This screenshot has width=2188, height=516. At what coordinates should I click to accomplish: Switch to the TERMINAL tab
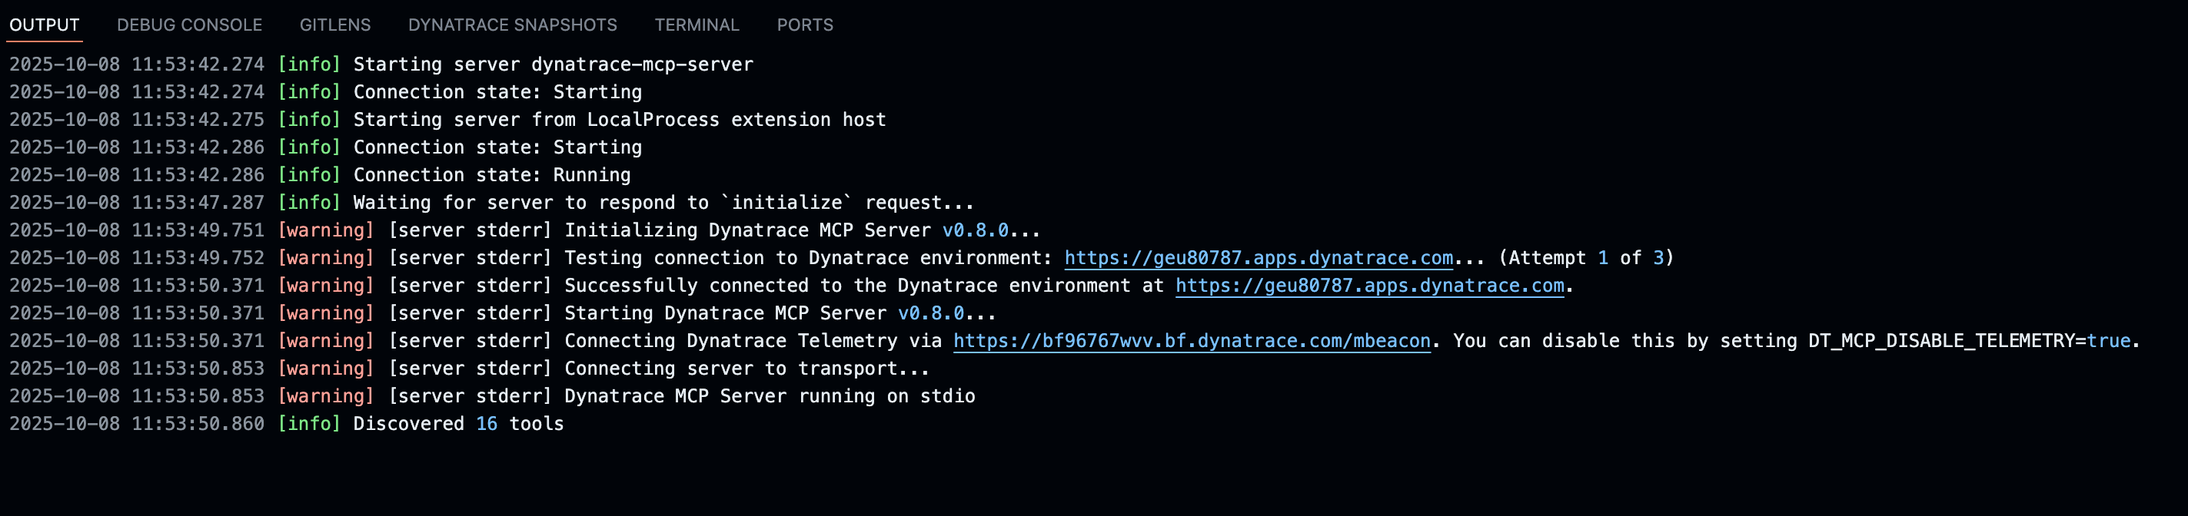coord(697,25)
